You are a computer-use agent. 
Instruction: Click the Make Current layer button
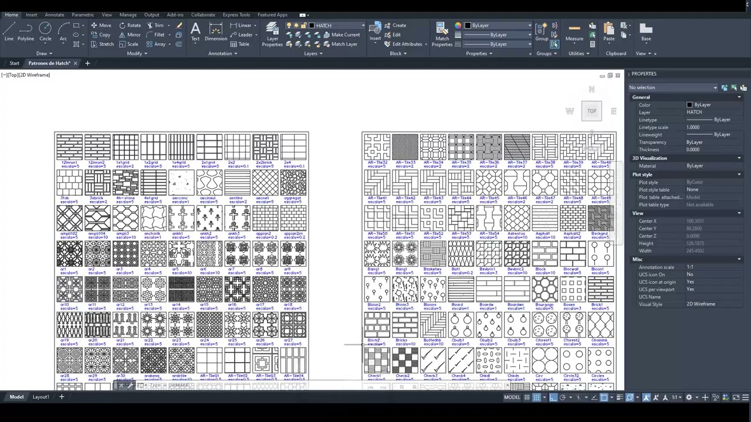[x=341, y=35]
